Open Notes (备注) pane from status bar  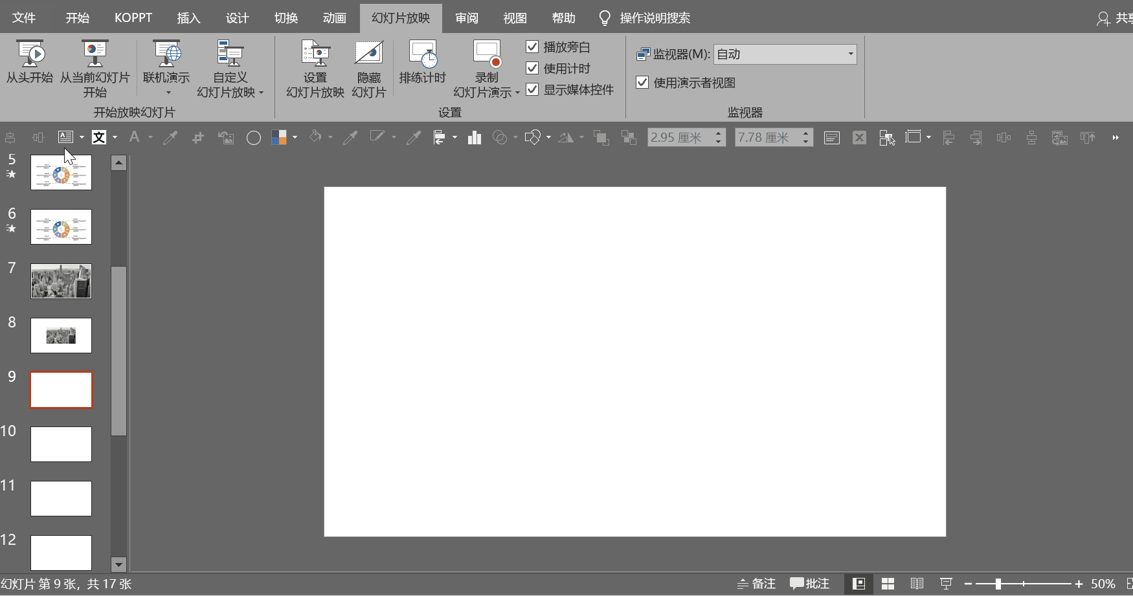click(756, 584)
